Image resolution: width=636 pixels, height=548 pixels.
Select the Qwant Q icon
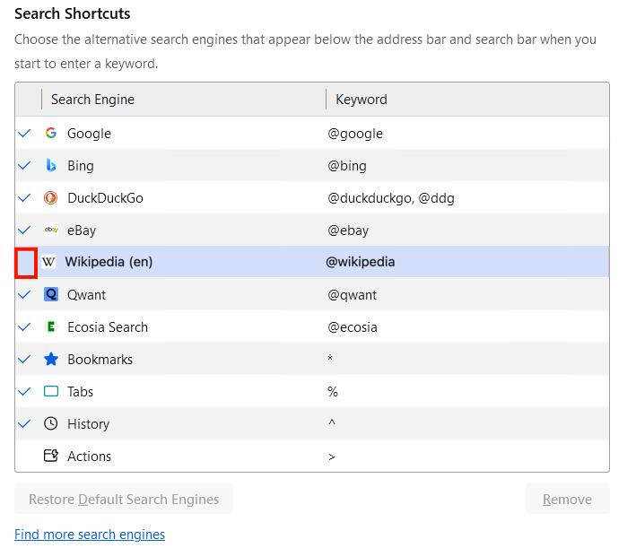(x=51, y=294)
